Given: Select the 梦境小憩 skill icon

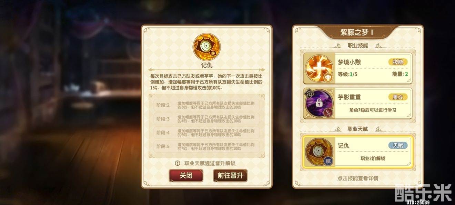Looking at the screenshot, I should pos(319,68).
